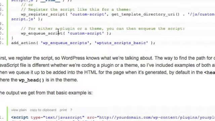Click 'custom-script' string in wp_register_script line
The height and width of the screenshot is (121, 215).
click(x=88, y=14)
